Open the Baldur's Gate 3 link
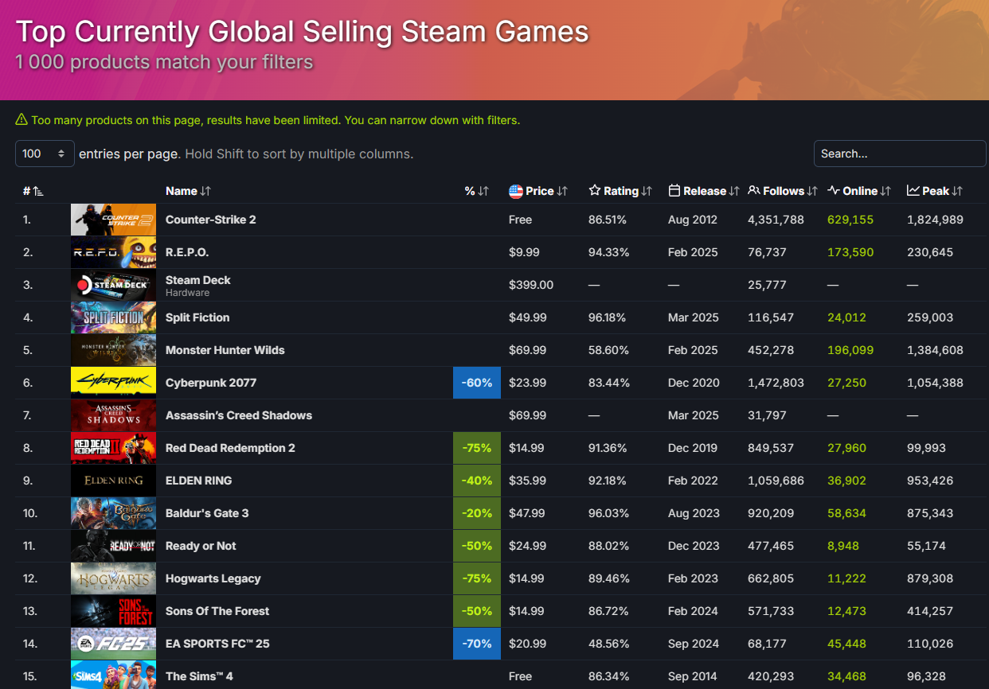 pyautogui.click(x=207, y=513)
